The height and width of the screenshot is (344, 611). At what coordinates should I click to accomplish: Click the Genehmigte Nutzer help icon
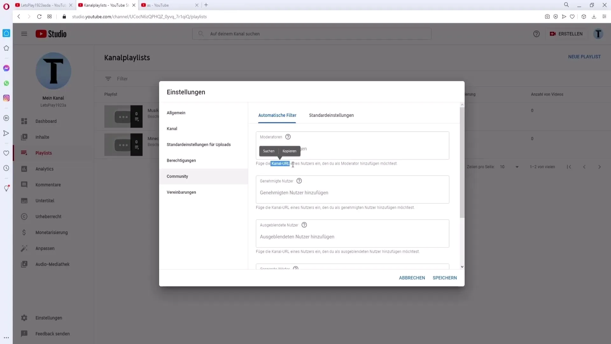[299, 181]
